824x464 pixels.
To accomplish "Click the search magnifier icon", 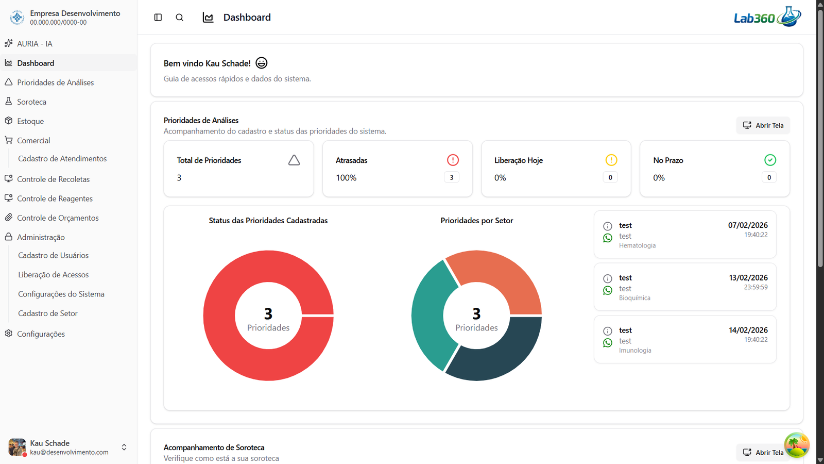I will point(179,18).
